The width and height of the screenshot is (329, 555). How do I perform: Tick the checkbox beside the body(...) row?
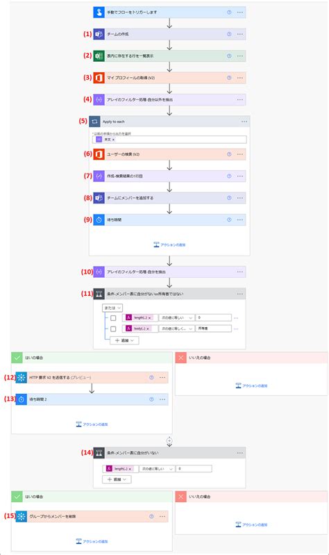coord(113,329)
